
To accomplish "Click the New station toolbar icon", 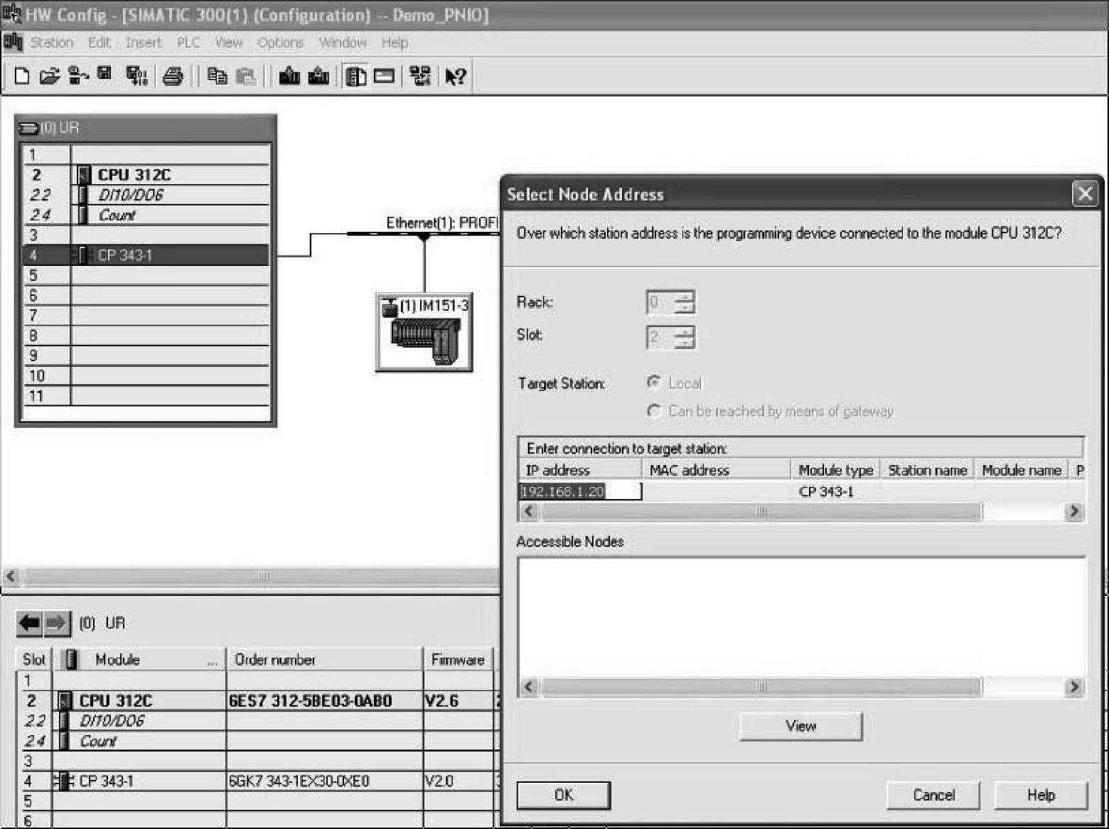I will pos(22,75).
